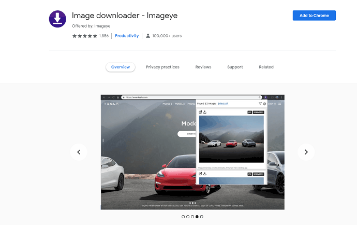Click the Offered by: Imageye text
The image size is (357, 225).
pyautogui.click(x=91, y=26)
